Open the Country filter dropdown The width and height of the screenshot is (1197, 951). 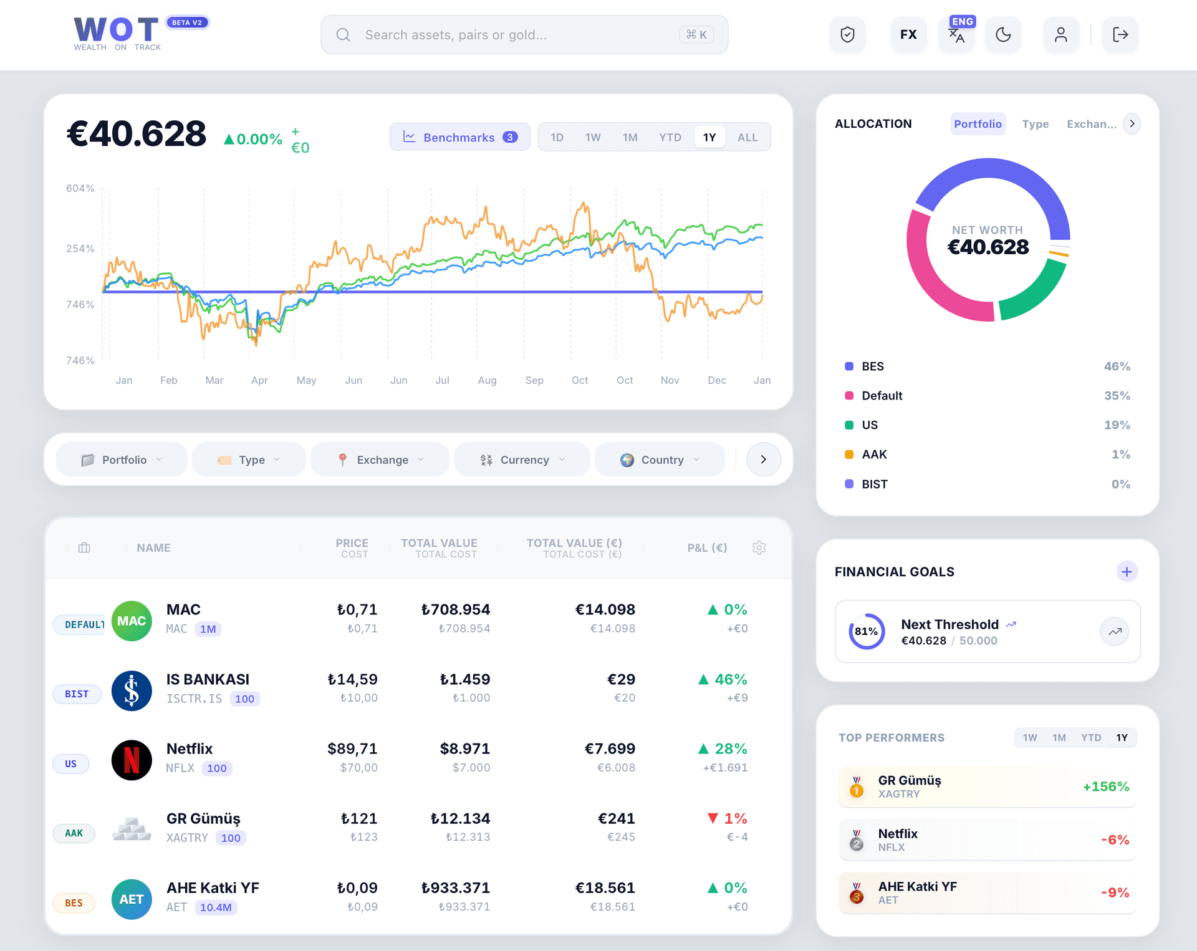click(660, 459)
